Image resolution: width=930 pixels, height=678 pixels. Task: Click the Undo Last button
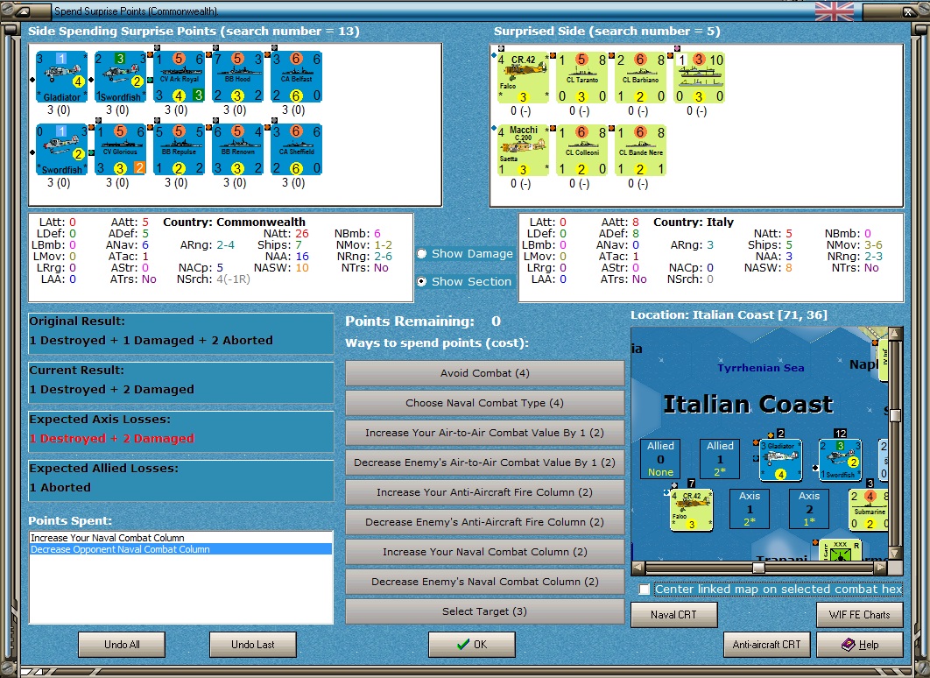(253, 644)
